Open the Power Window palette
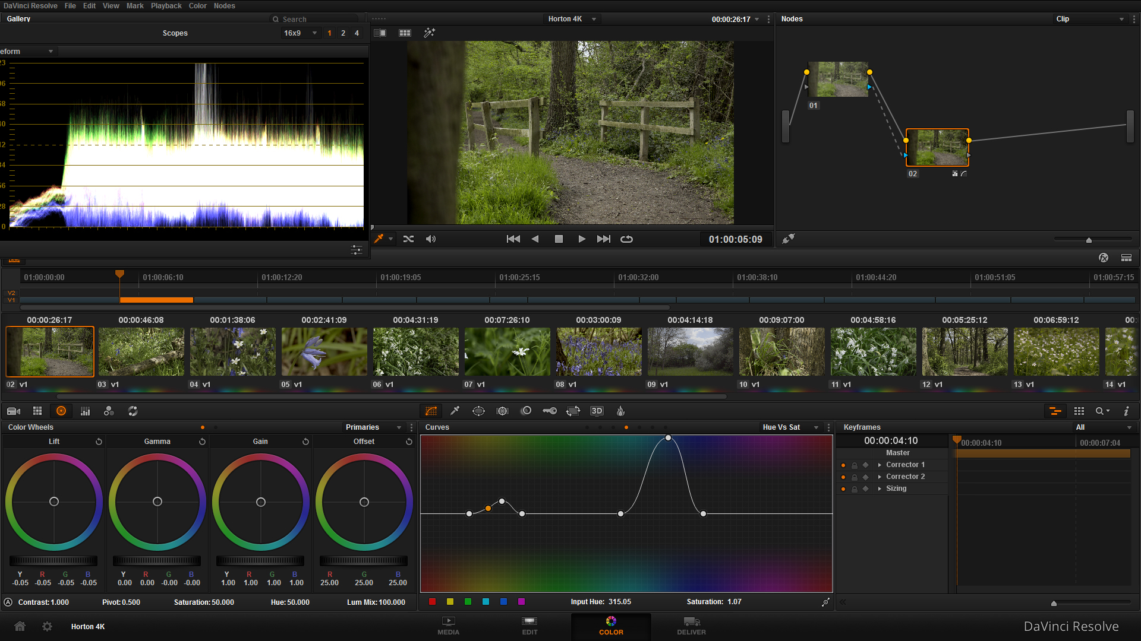Image resolution: width=1141 pixels, height=641 pixels. [478, 411]
